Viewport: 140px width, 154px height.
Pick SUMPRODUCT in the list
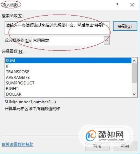[68, 83]
